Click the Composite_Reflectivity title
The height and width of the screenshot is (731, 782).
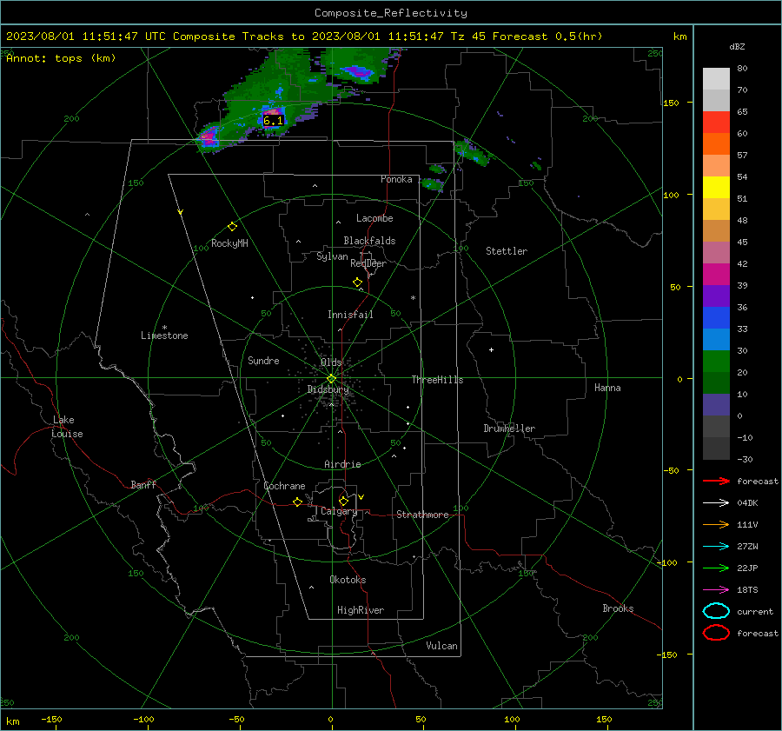390,12
